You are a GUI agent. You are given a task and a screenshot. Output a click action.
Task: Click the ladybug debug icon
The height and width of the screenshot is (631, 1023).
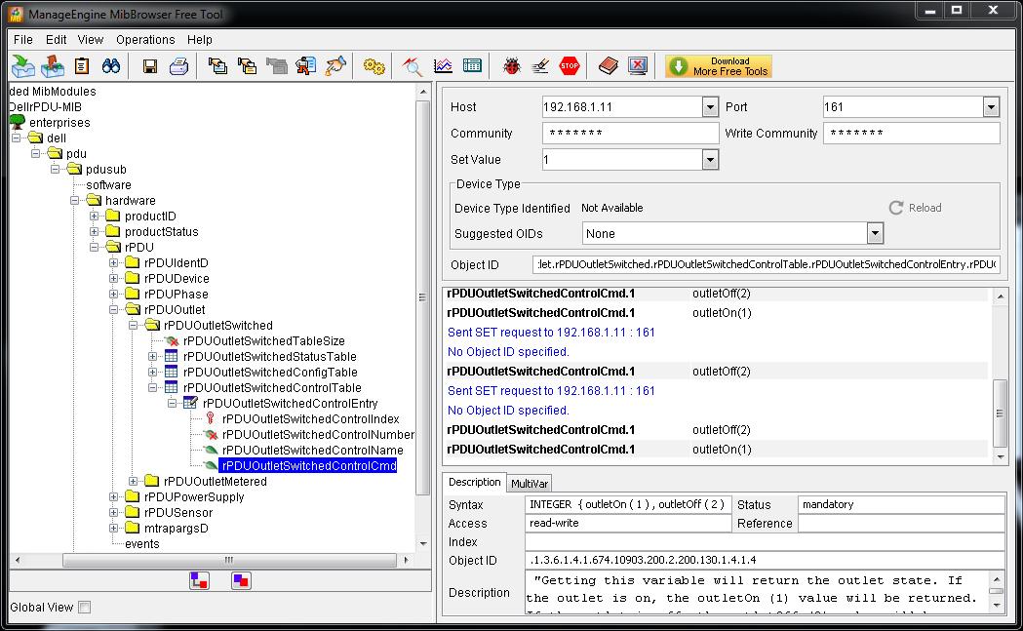511,66
